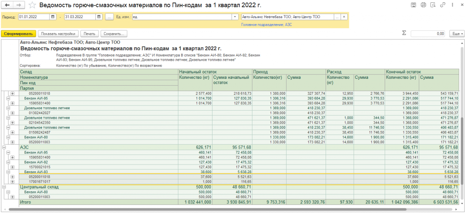Click the forward navigation arrow
The width and height of the screenshot is (465, 213).
point(19,5)
